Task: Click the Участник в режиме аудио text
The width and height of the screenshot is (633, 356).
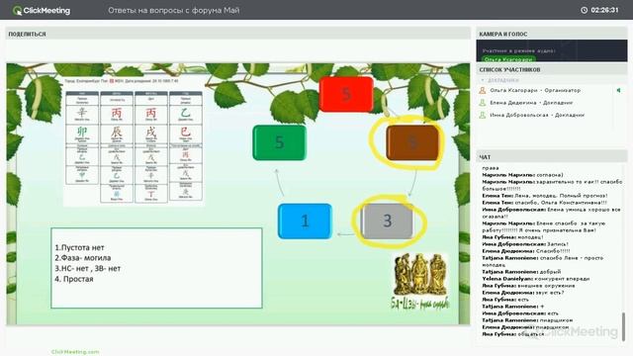Action: pyautogui.click(x=518, y=50)
